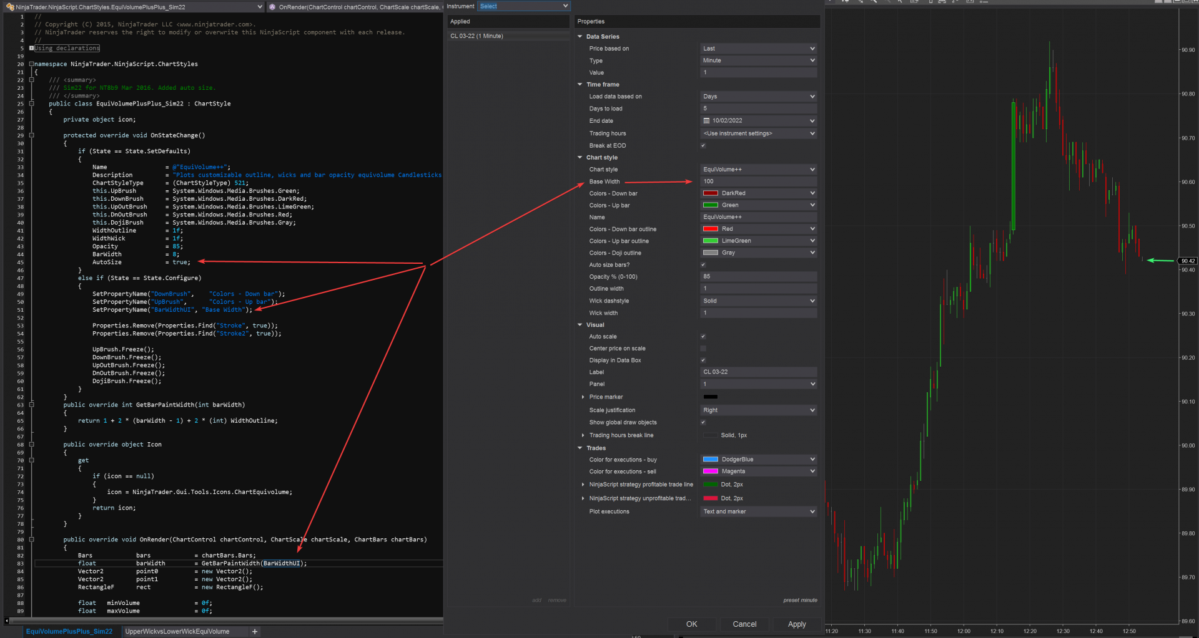Image resolution: width=1199 pixels, height=638 pixels.
Task: Disable the Auto scale checkbox
Action: coord(703,337)
